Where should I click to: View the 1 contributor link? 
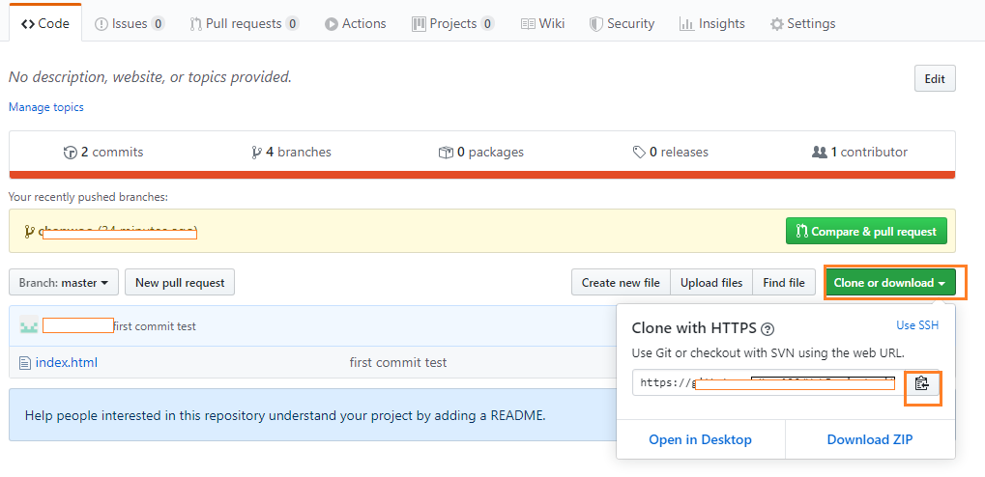860,152
